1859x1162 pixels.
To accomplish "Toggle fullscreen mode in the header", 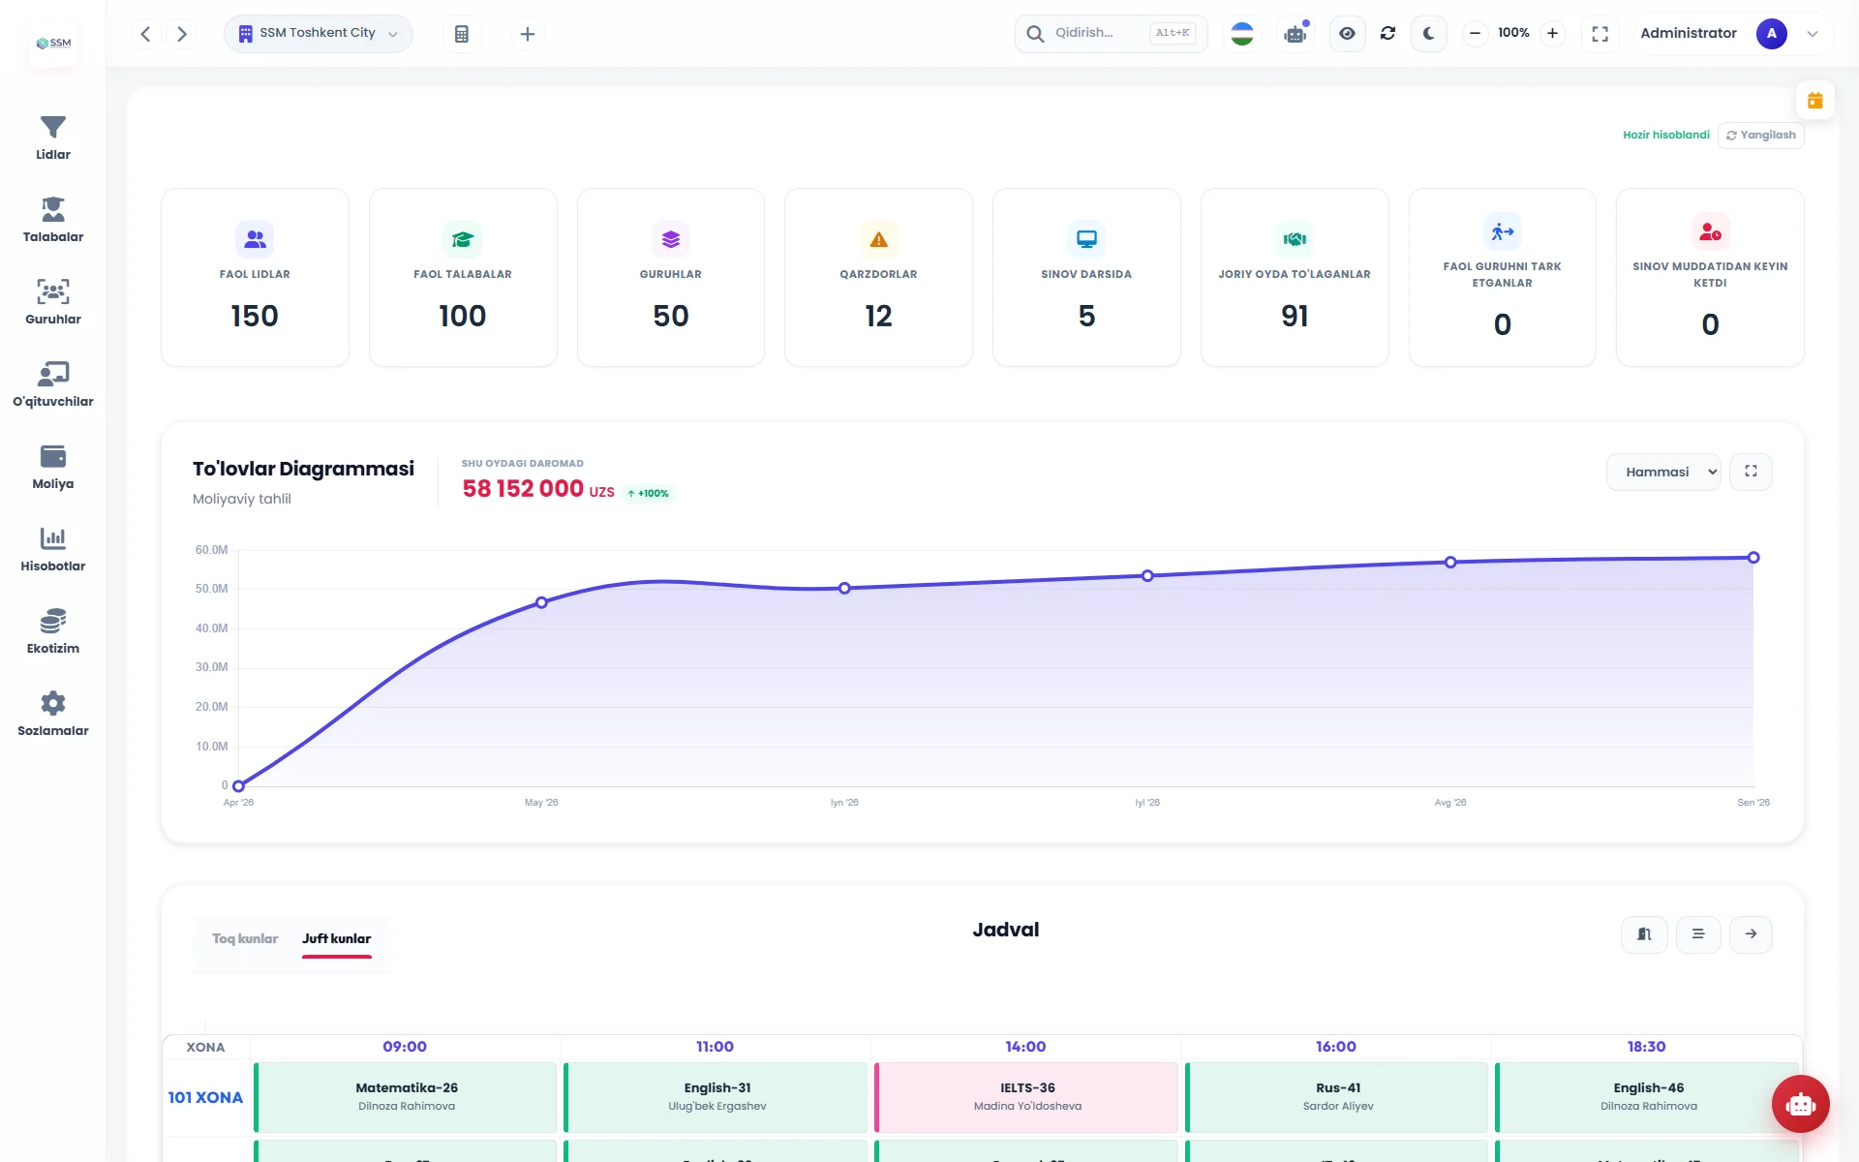I will [1600, 34].
